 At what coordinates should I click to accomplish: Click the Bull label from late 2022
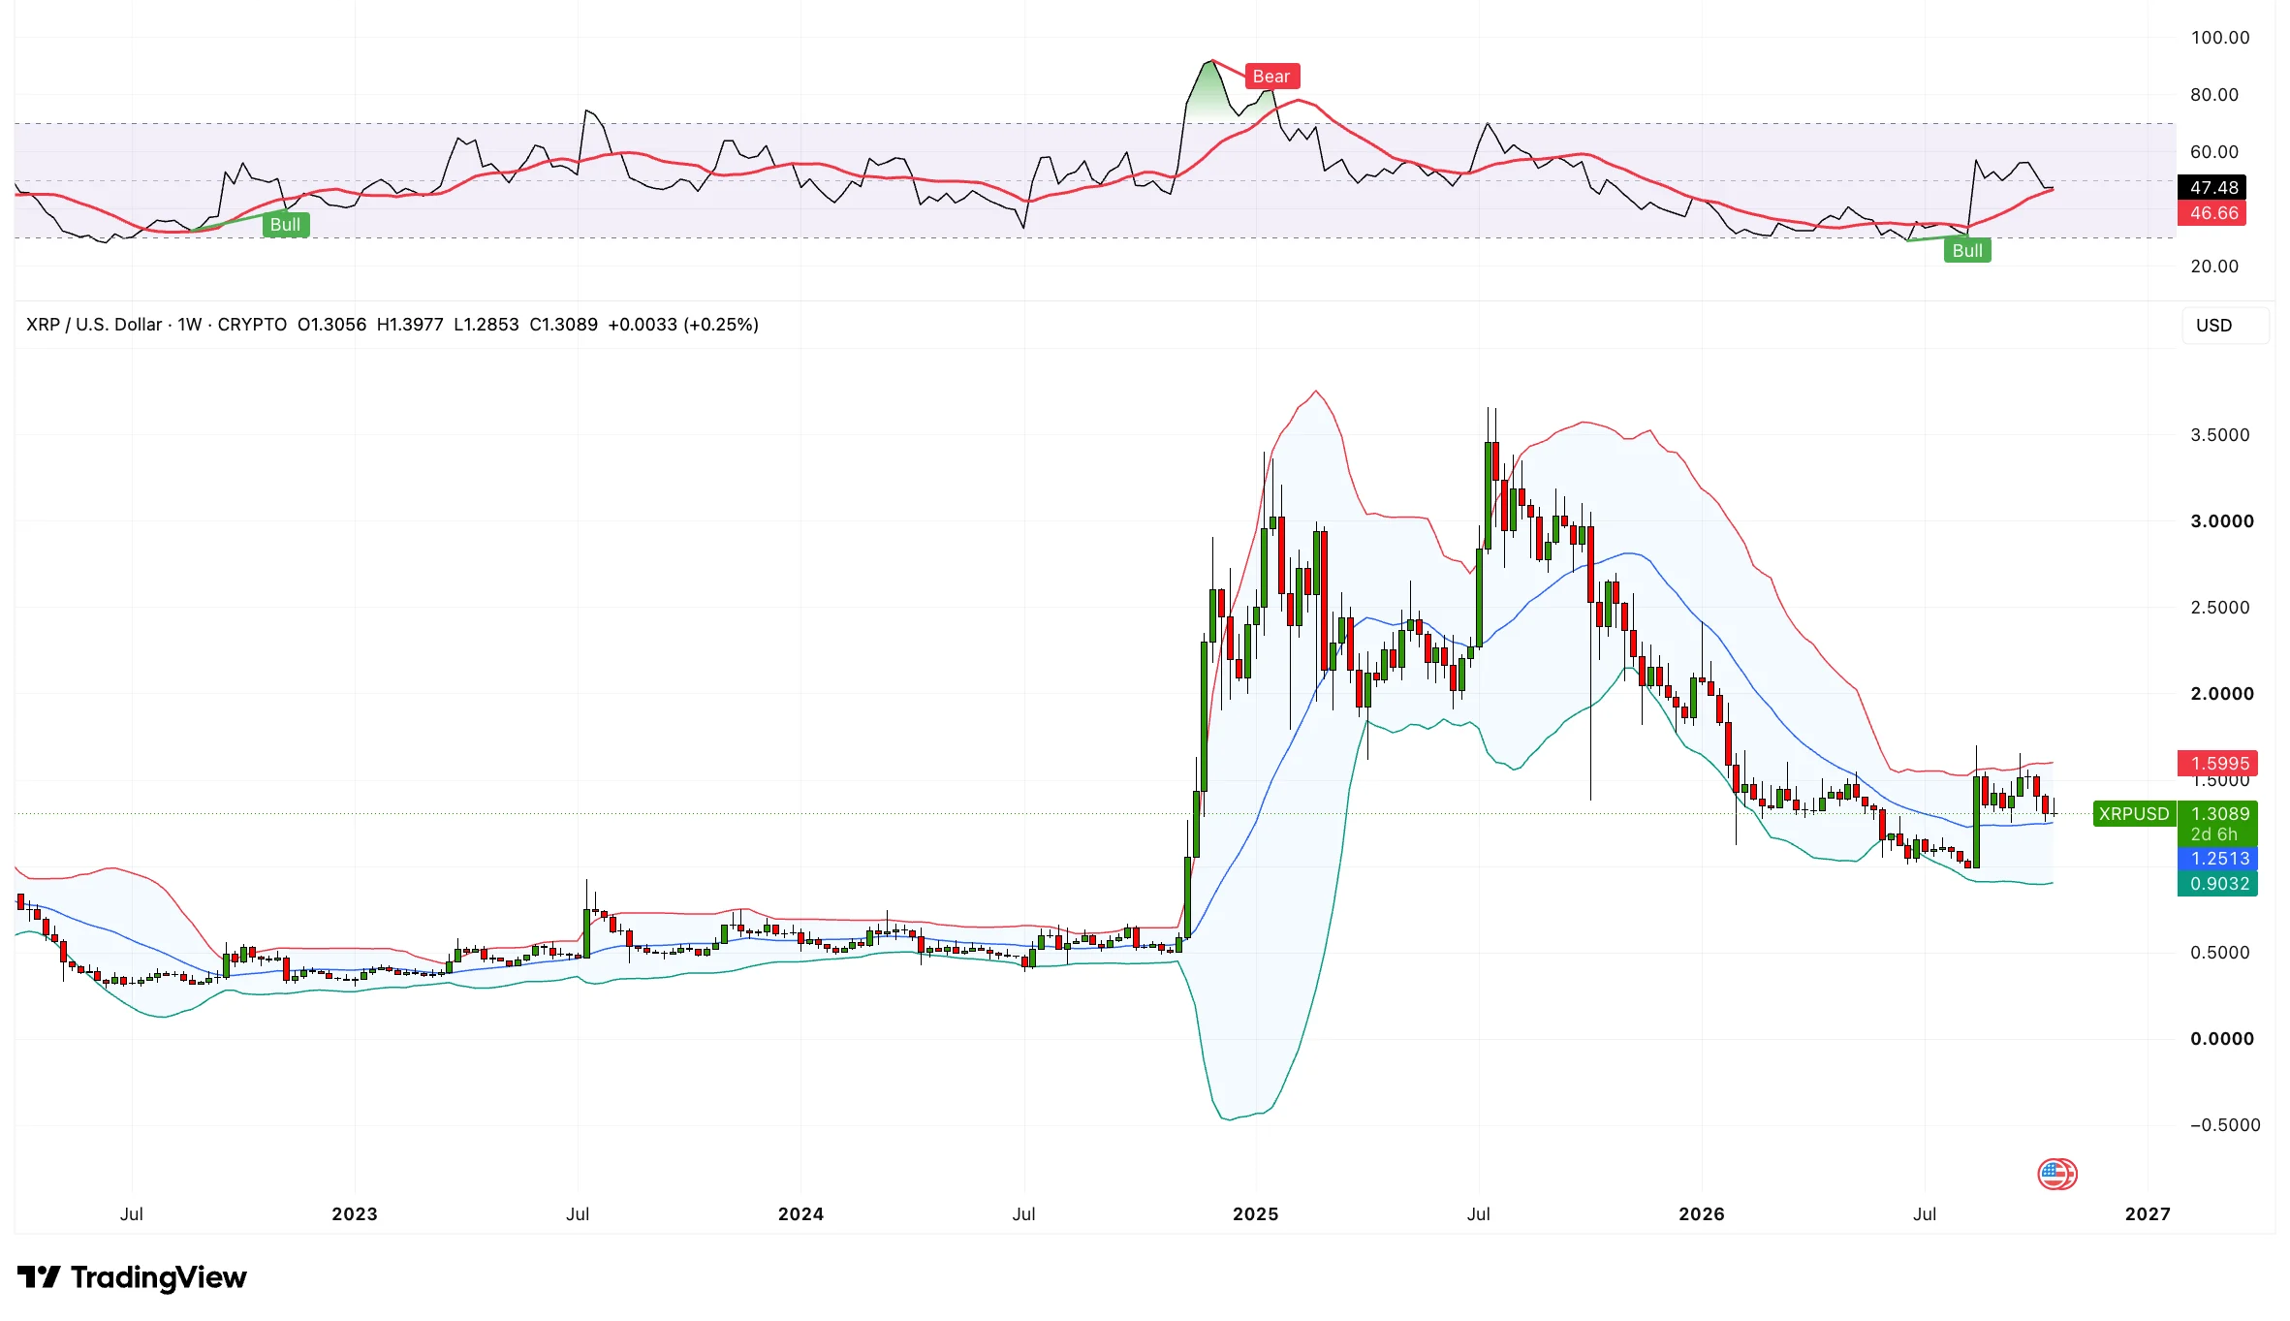tap(285, 225)
